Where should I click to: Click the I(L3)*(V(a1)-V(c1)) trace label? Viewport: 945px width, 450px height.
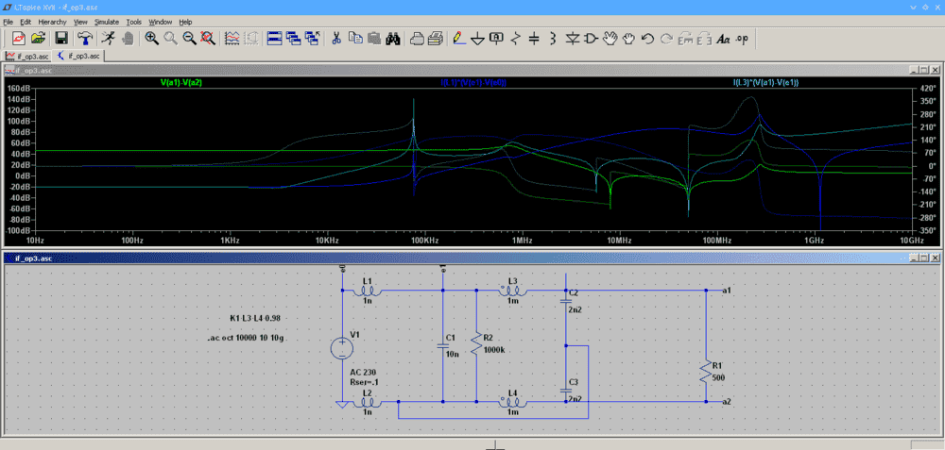click(x=765, y=83)
